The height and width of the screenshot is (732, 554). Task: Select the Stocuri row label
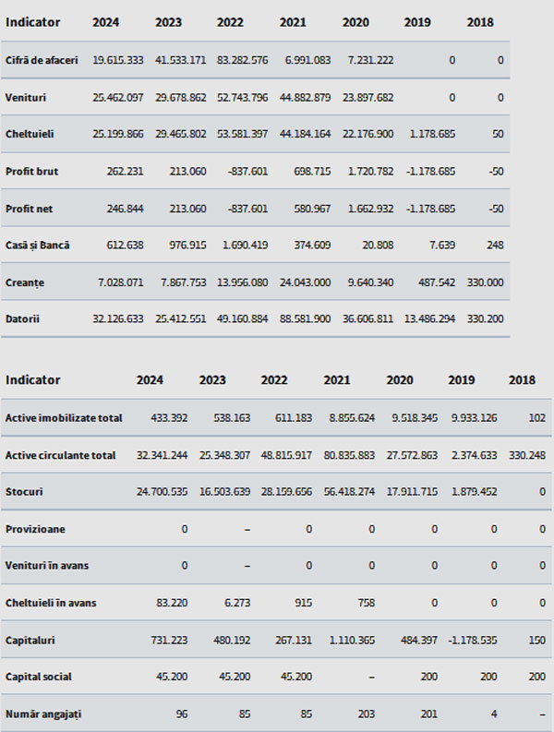[24, 492]
